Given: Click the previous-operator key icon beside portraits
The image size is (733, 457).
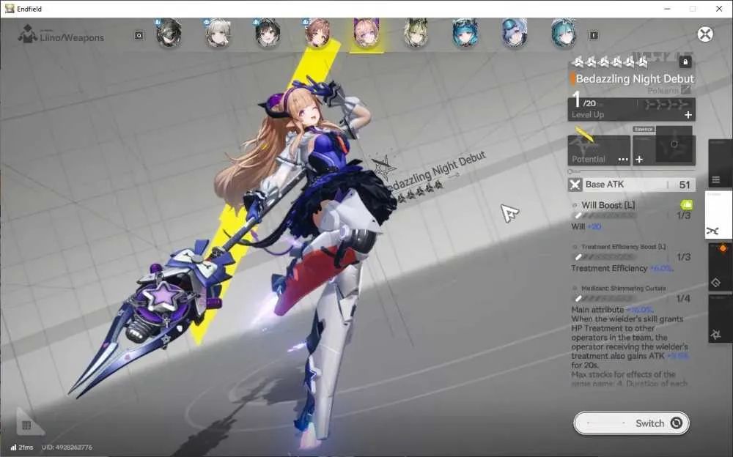Looking at the screenshot, I should tap(139, 35).
